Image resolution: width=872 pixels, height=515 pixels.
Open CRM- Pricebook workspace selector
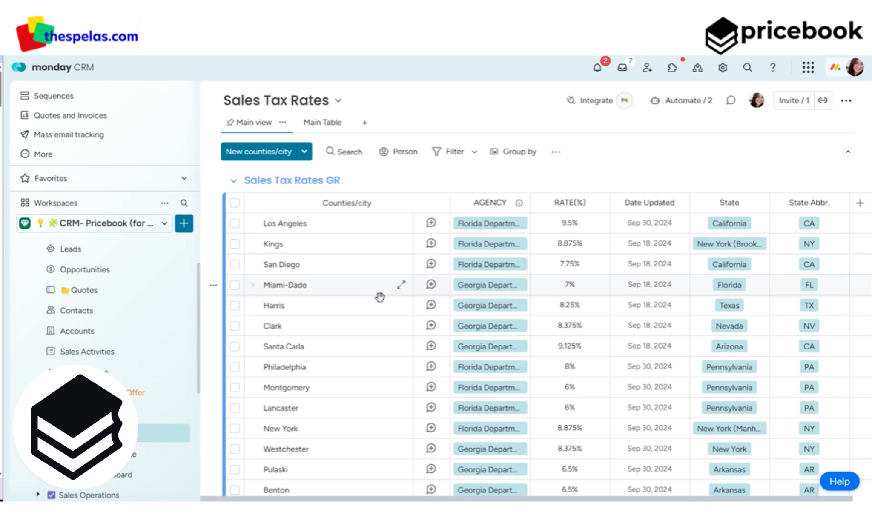coord(95,223)
